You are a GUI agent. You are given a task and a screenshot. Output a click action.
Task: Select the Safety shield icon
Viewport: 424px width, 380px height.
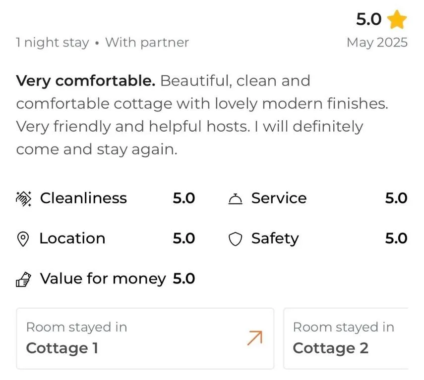[236, 238]
